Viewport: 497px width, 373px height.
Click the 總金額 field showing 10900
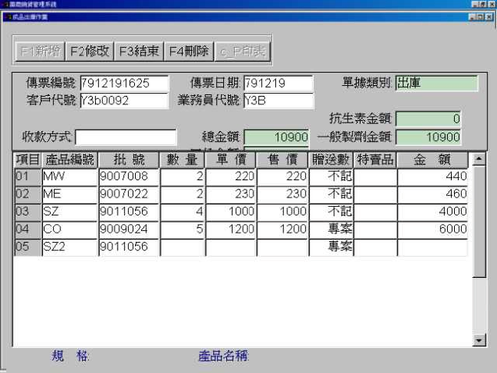point(276,137)
